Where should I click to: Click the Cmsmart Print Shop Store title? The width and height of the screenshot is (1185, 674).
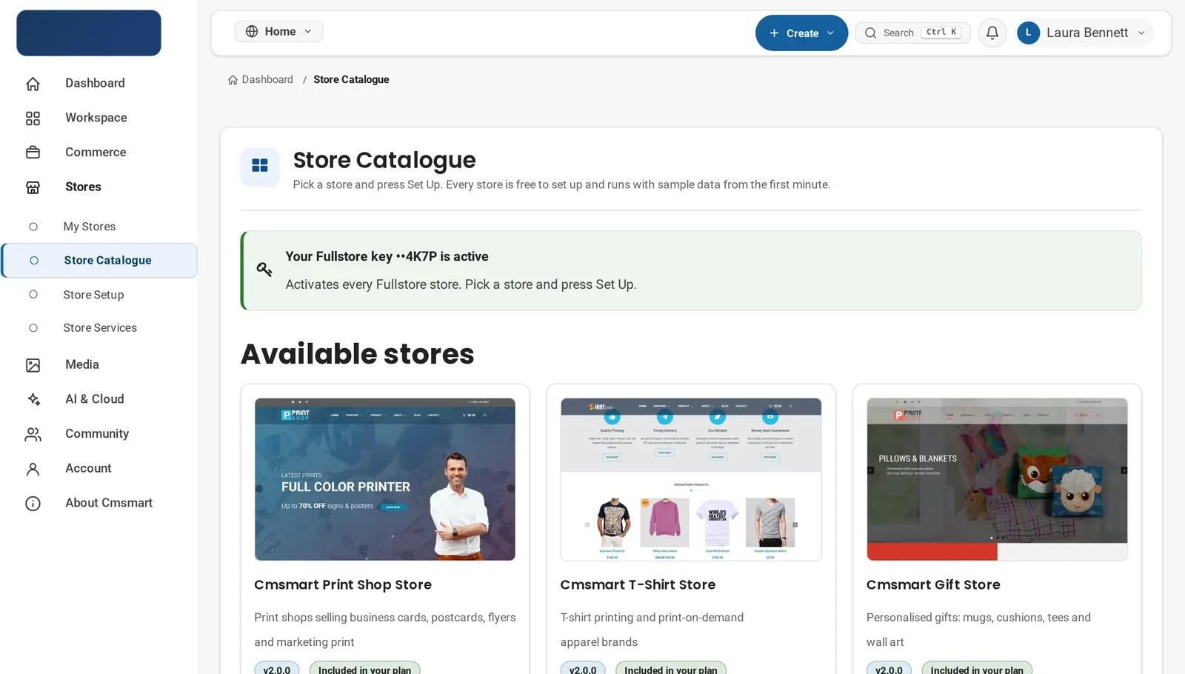pos(343,585)
